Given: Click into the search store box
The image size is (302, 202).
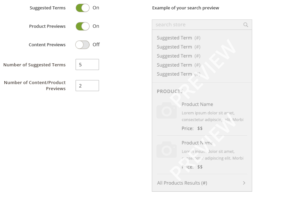Looking at the screenshot, I should [202, 25].
